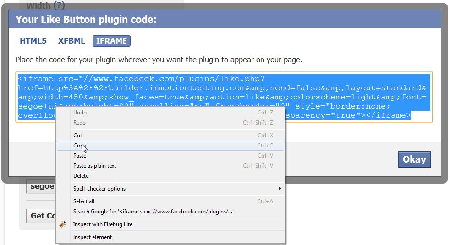Click Delete in the context menu

tap(170, 175)
